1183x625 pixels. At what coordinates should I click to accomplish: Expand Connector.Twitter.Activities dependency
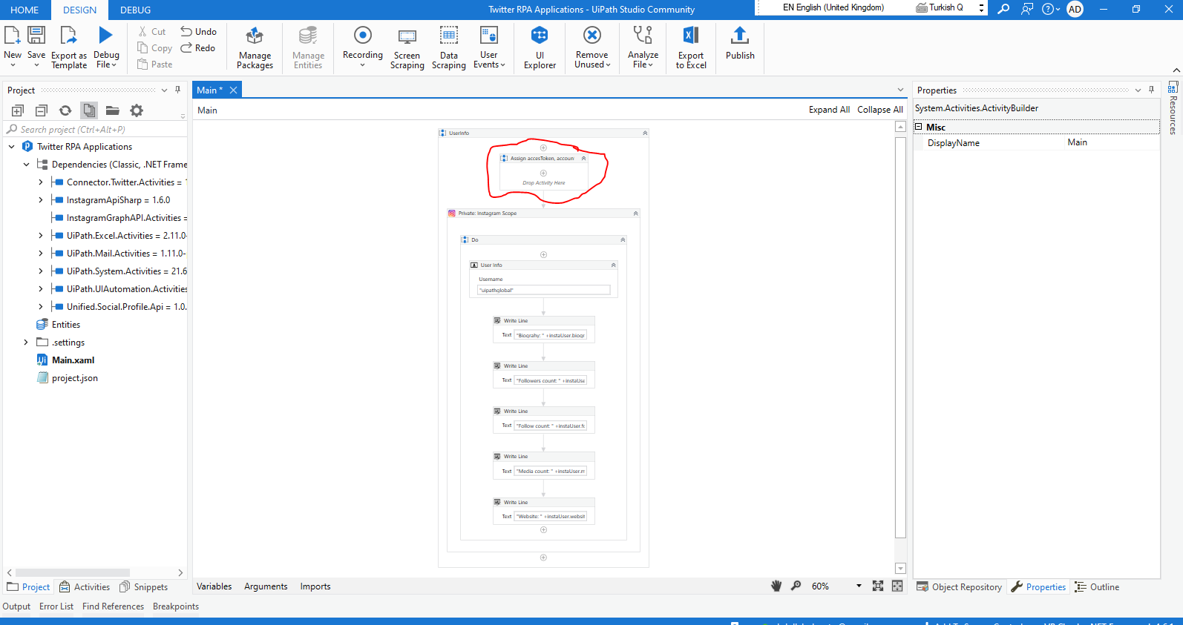click(41, 182)
